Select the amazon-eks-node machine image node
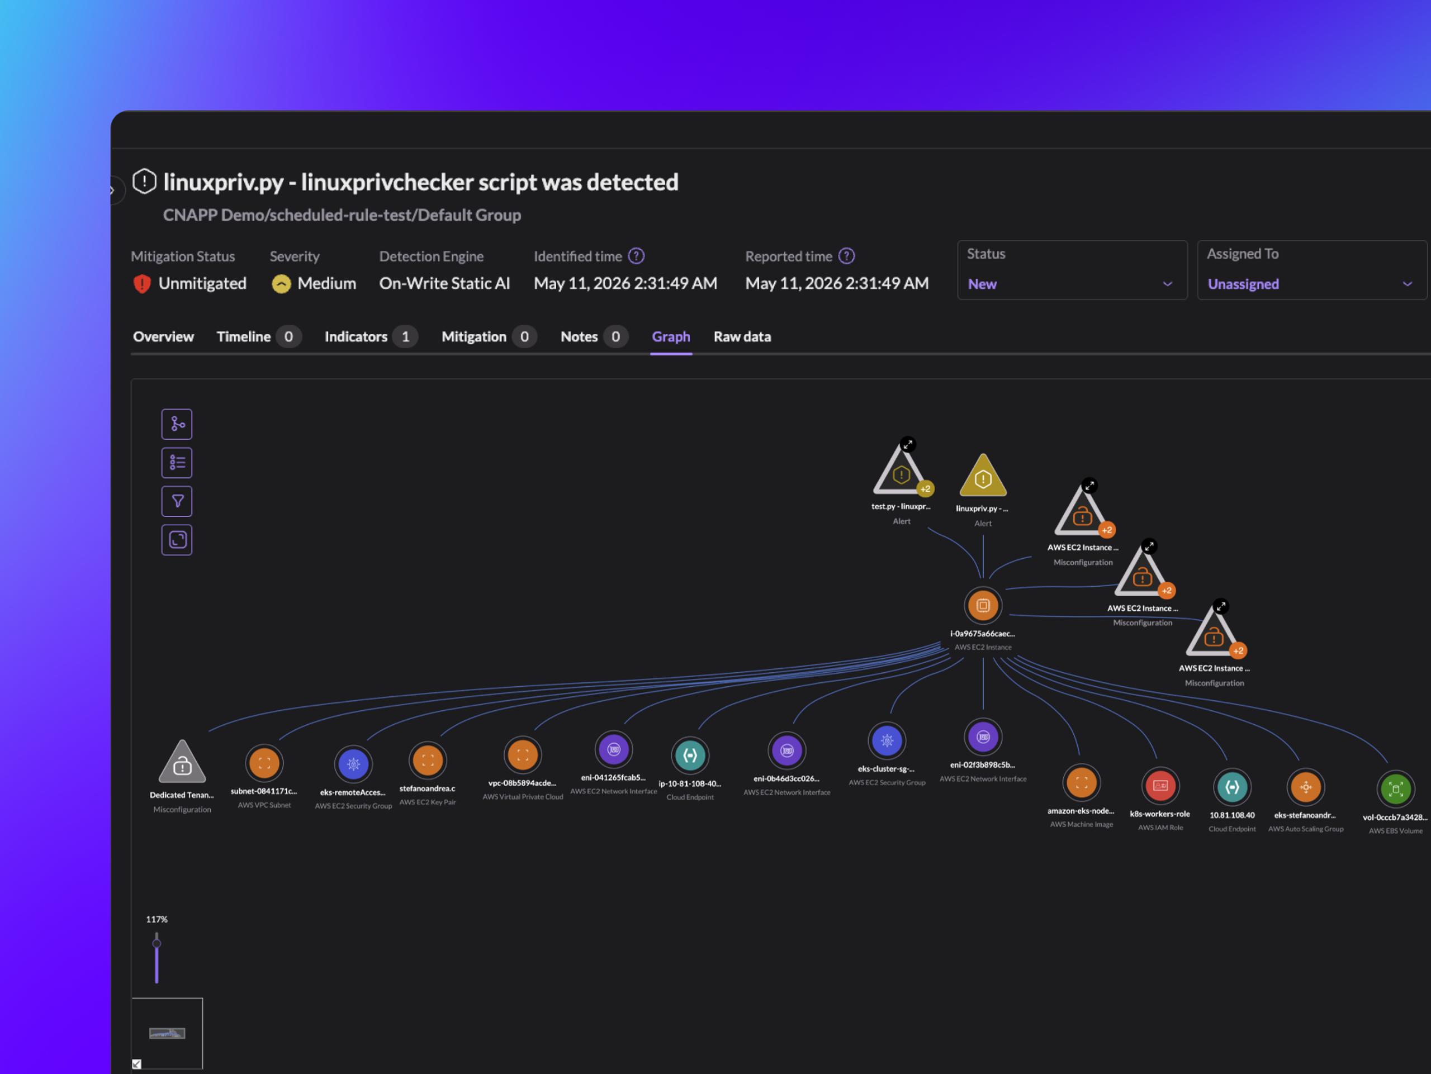The height and width of the screenshot is (1074, 1431). [x=1081, y=783]
